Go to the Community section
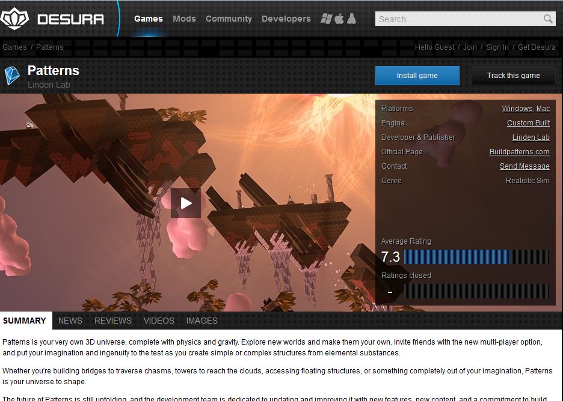Screen dimensions: 563x401 click(229, 19)
